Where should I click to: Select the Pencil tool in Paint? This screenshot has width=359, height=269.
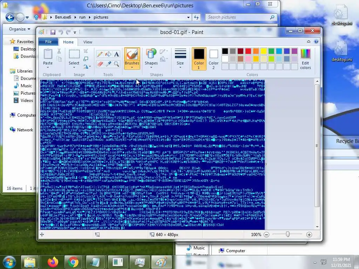[x=100, y=54]
